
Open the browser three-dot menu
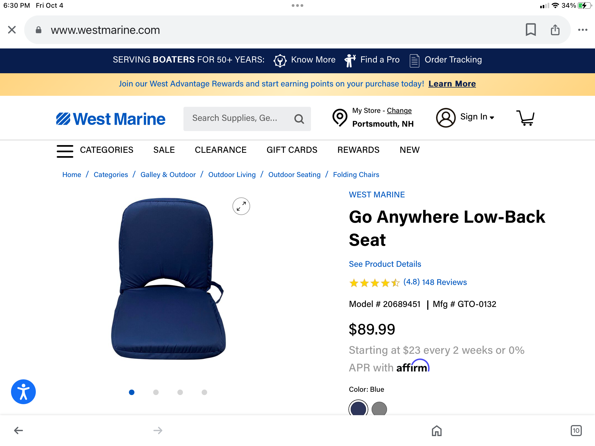583,30
